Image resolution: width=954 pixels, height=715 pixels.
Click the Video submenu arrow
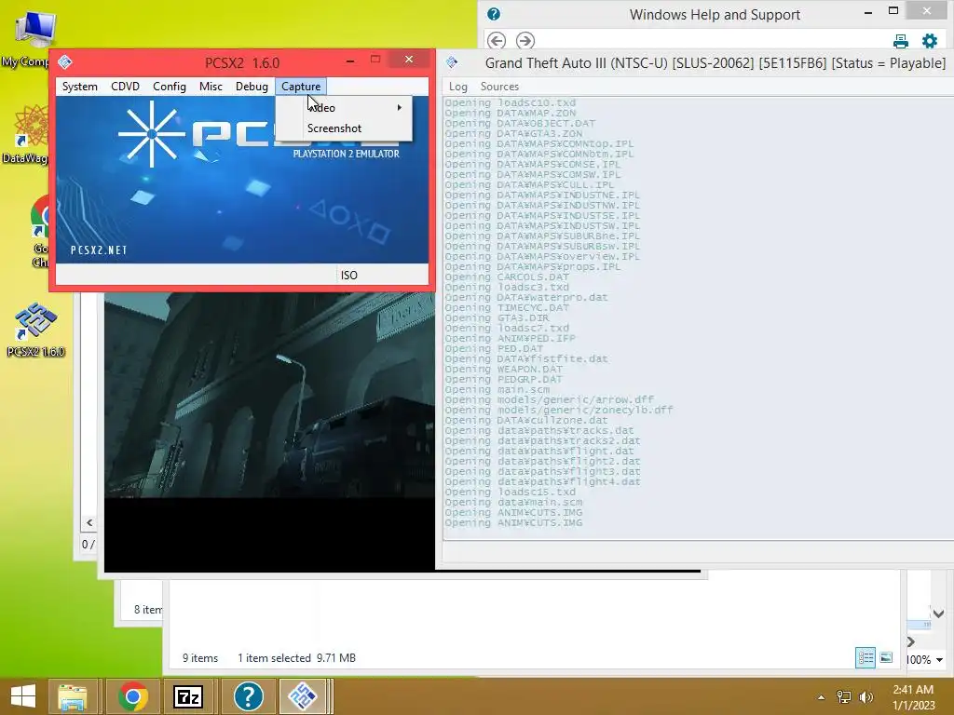(399, 108)
